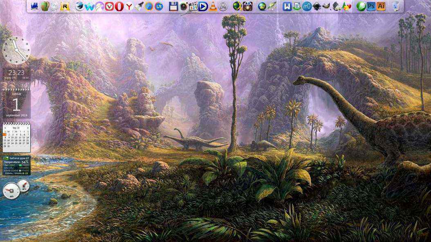Open the panda face game icon
The image size is (431, 242).
click(x=247, y=6)
